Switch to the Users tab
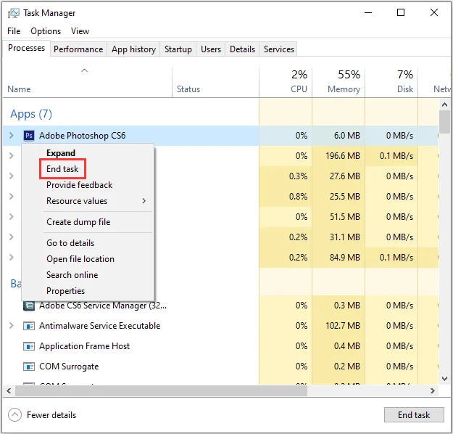 tap(211, 49)
